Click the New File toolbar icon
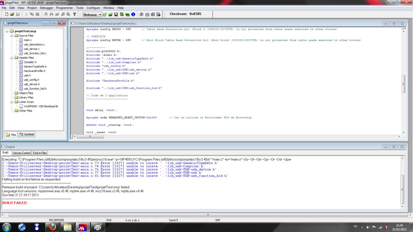Viewport: 413px width, 232px height. 7,15
